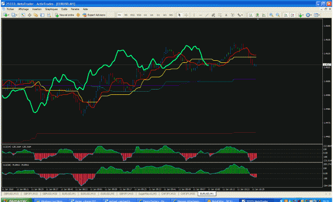Toggle Chart Shift button

point(293,15)
